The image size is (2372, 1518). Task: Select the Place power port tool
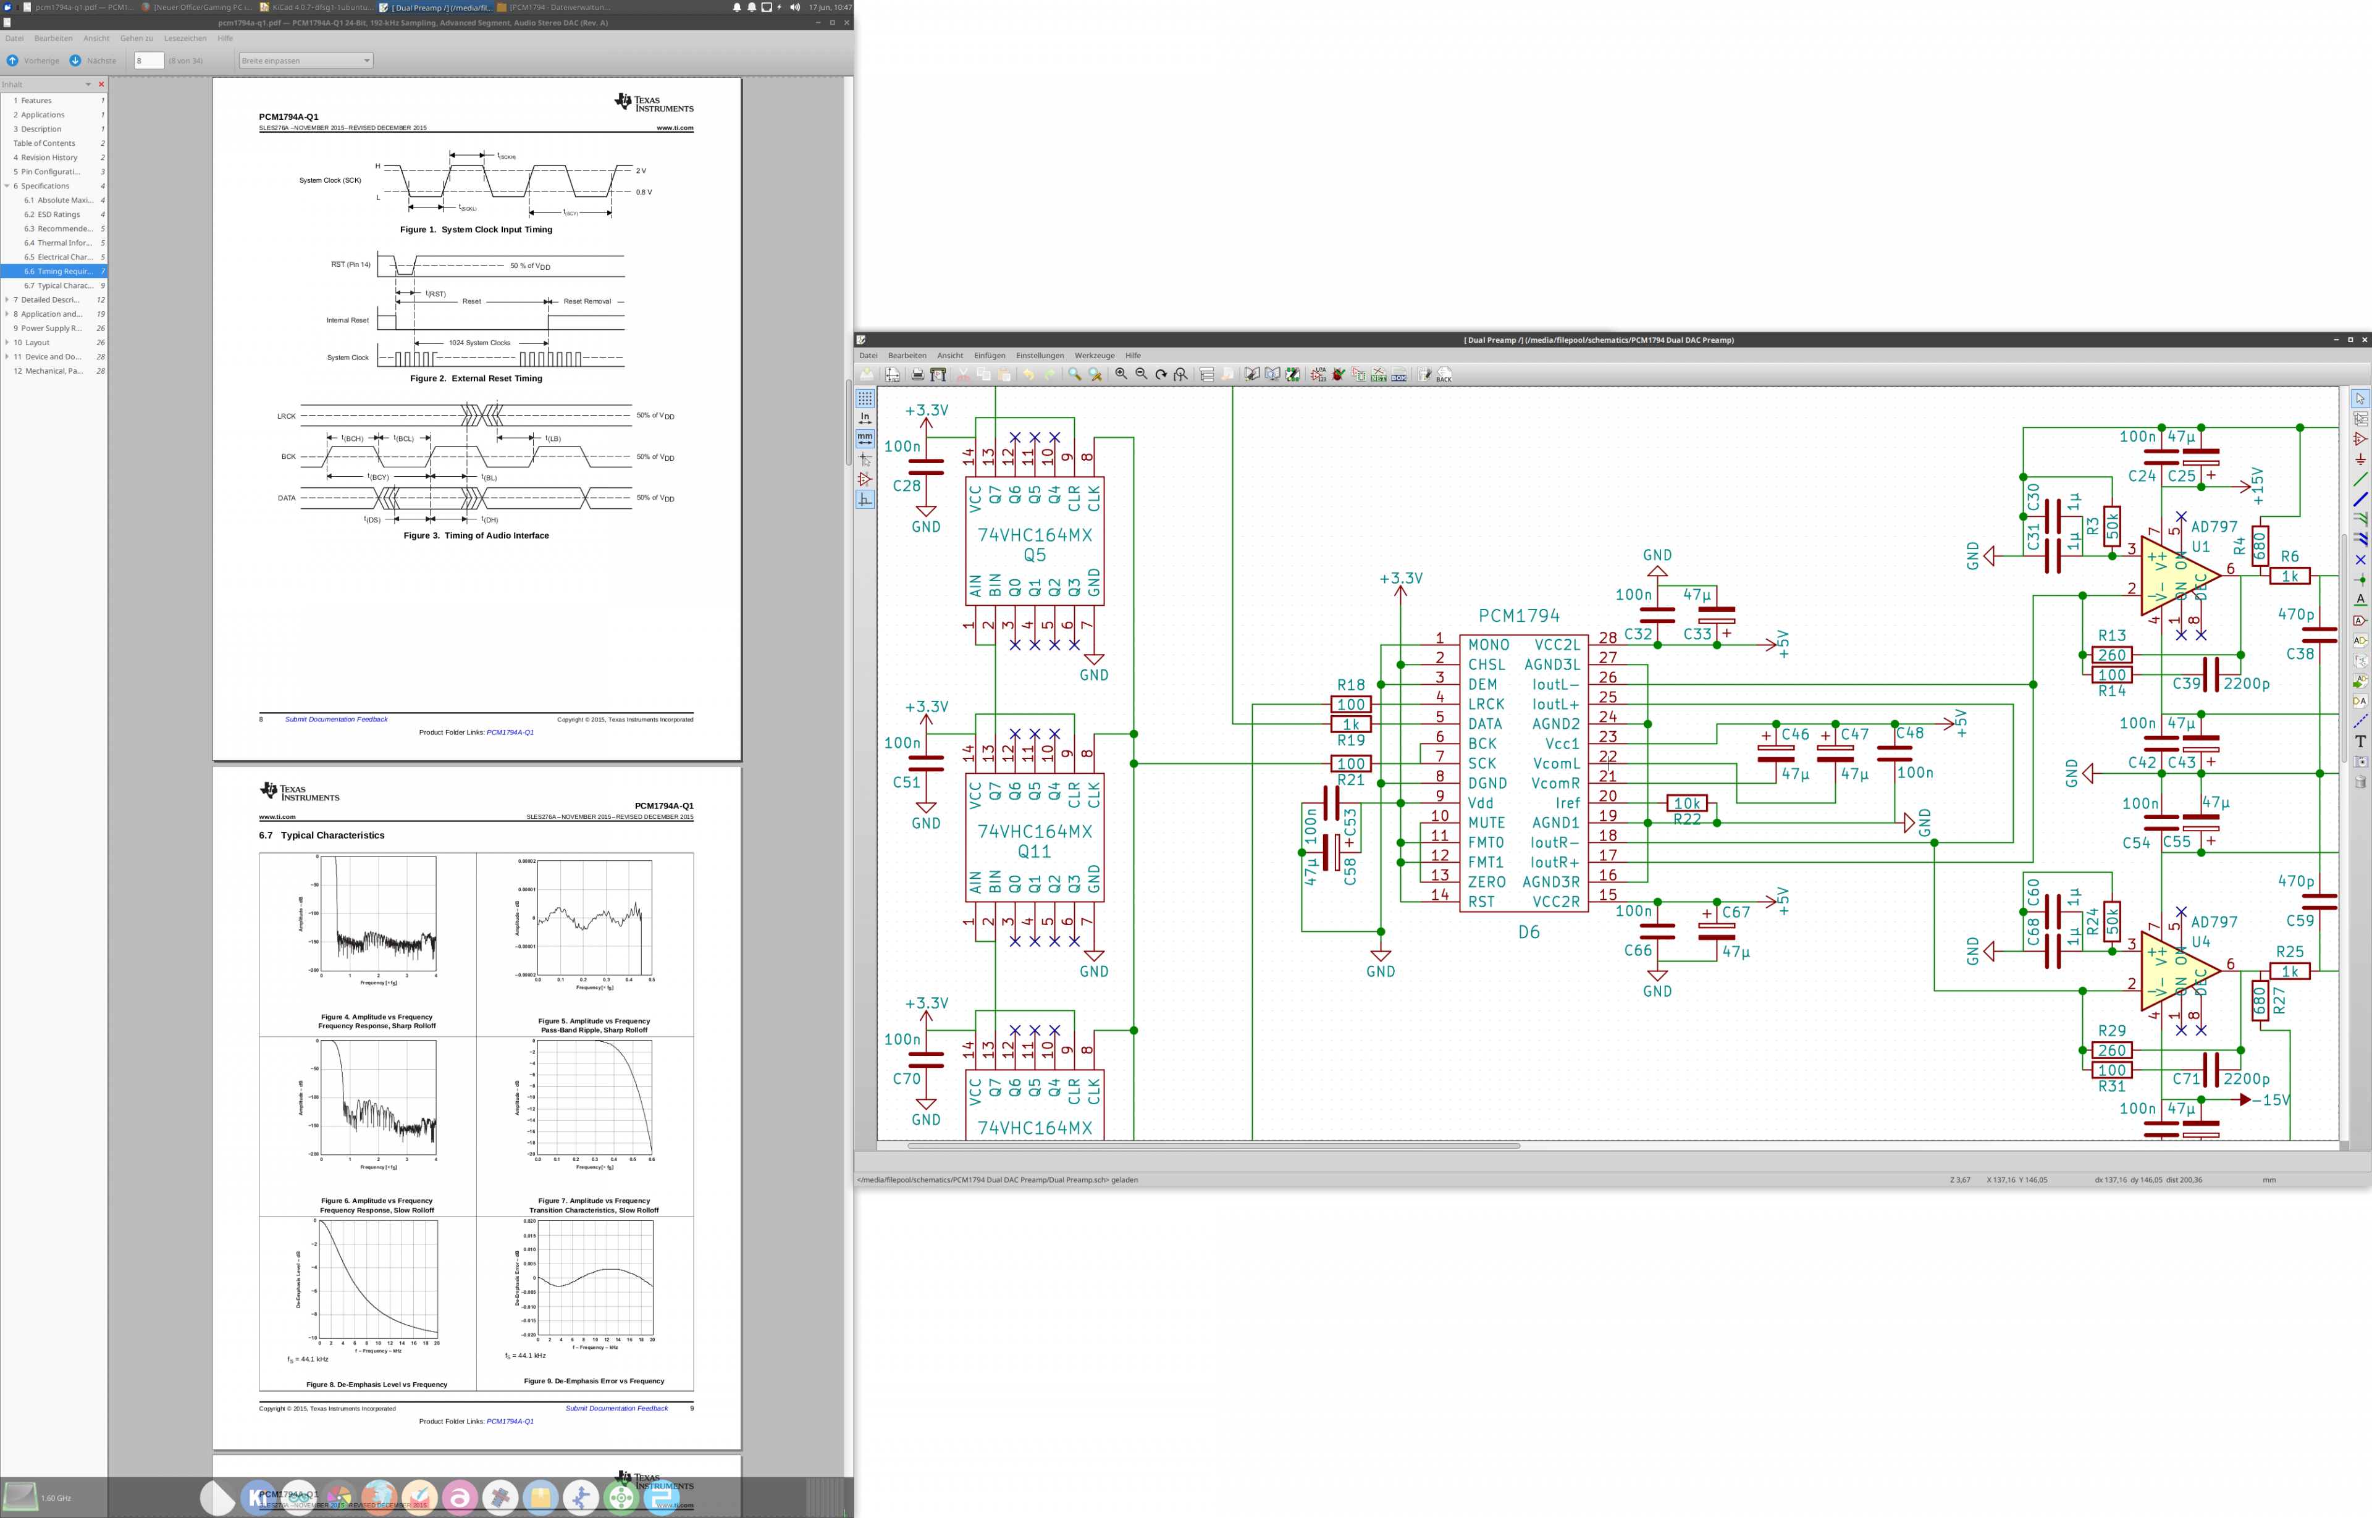click(x=2360, y=459)
